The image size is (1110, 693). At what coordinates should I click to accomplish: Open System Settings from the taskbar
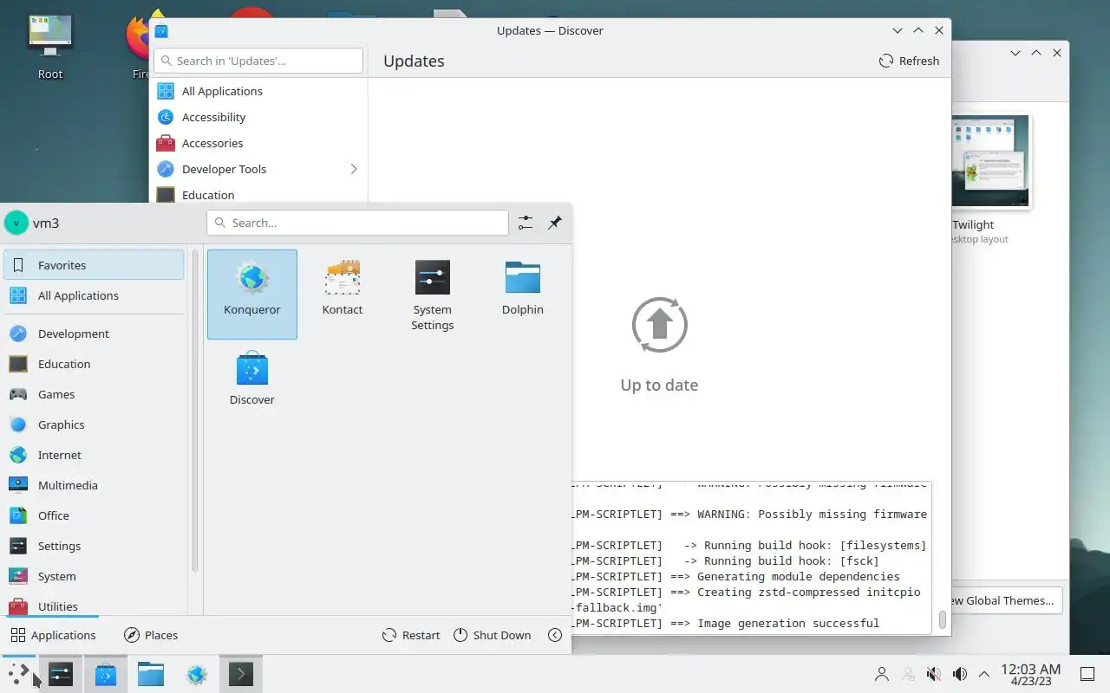point(61,674)
